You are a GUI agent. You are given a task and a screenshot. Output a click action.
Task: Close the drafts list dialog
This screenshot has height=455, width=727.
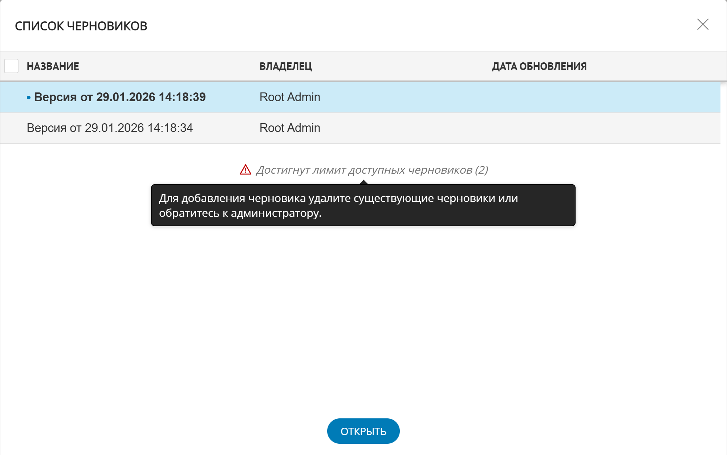(x=703, y=24)
